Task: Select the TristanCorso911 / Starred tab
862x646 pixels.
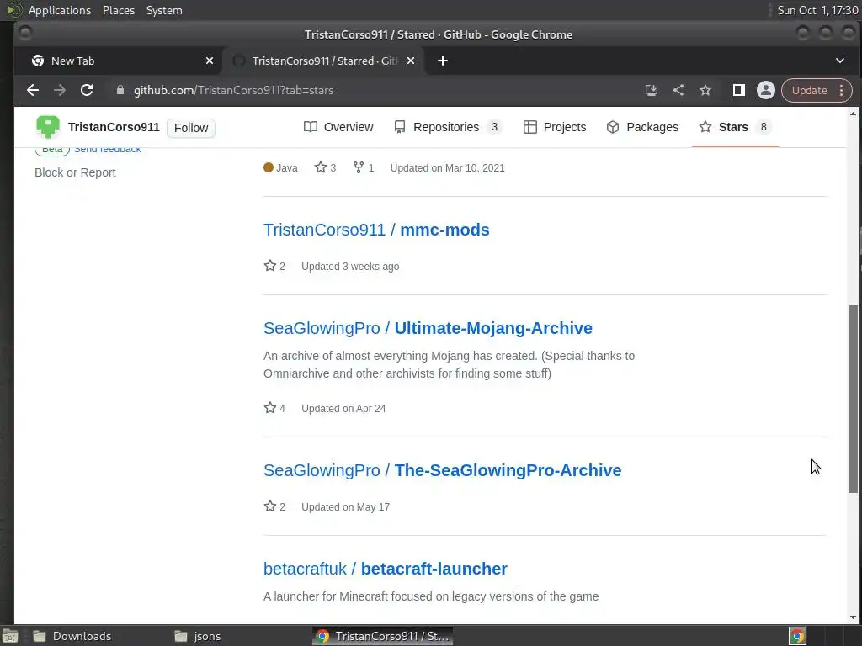Action: (324, 61)
